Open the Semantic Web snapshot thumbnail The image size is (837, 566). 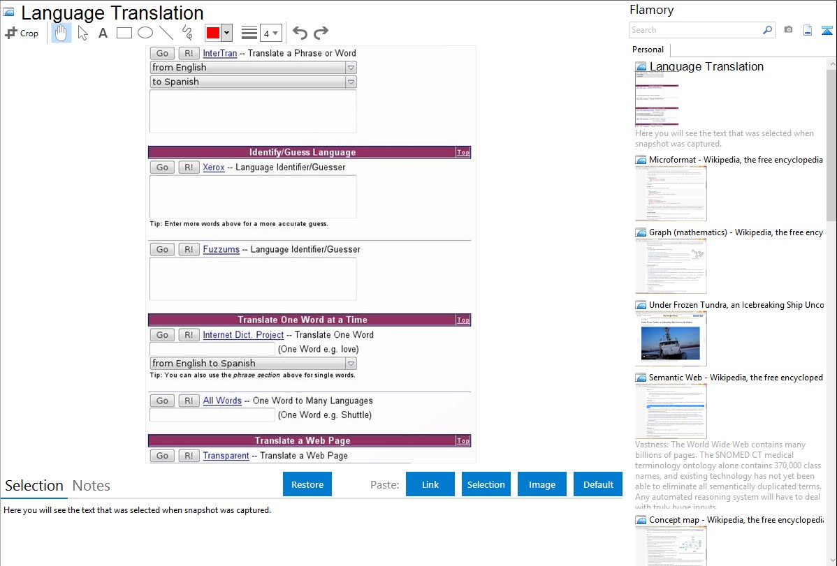[671, 410]
